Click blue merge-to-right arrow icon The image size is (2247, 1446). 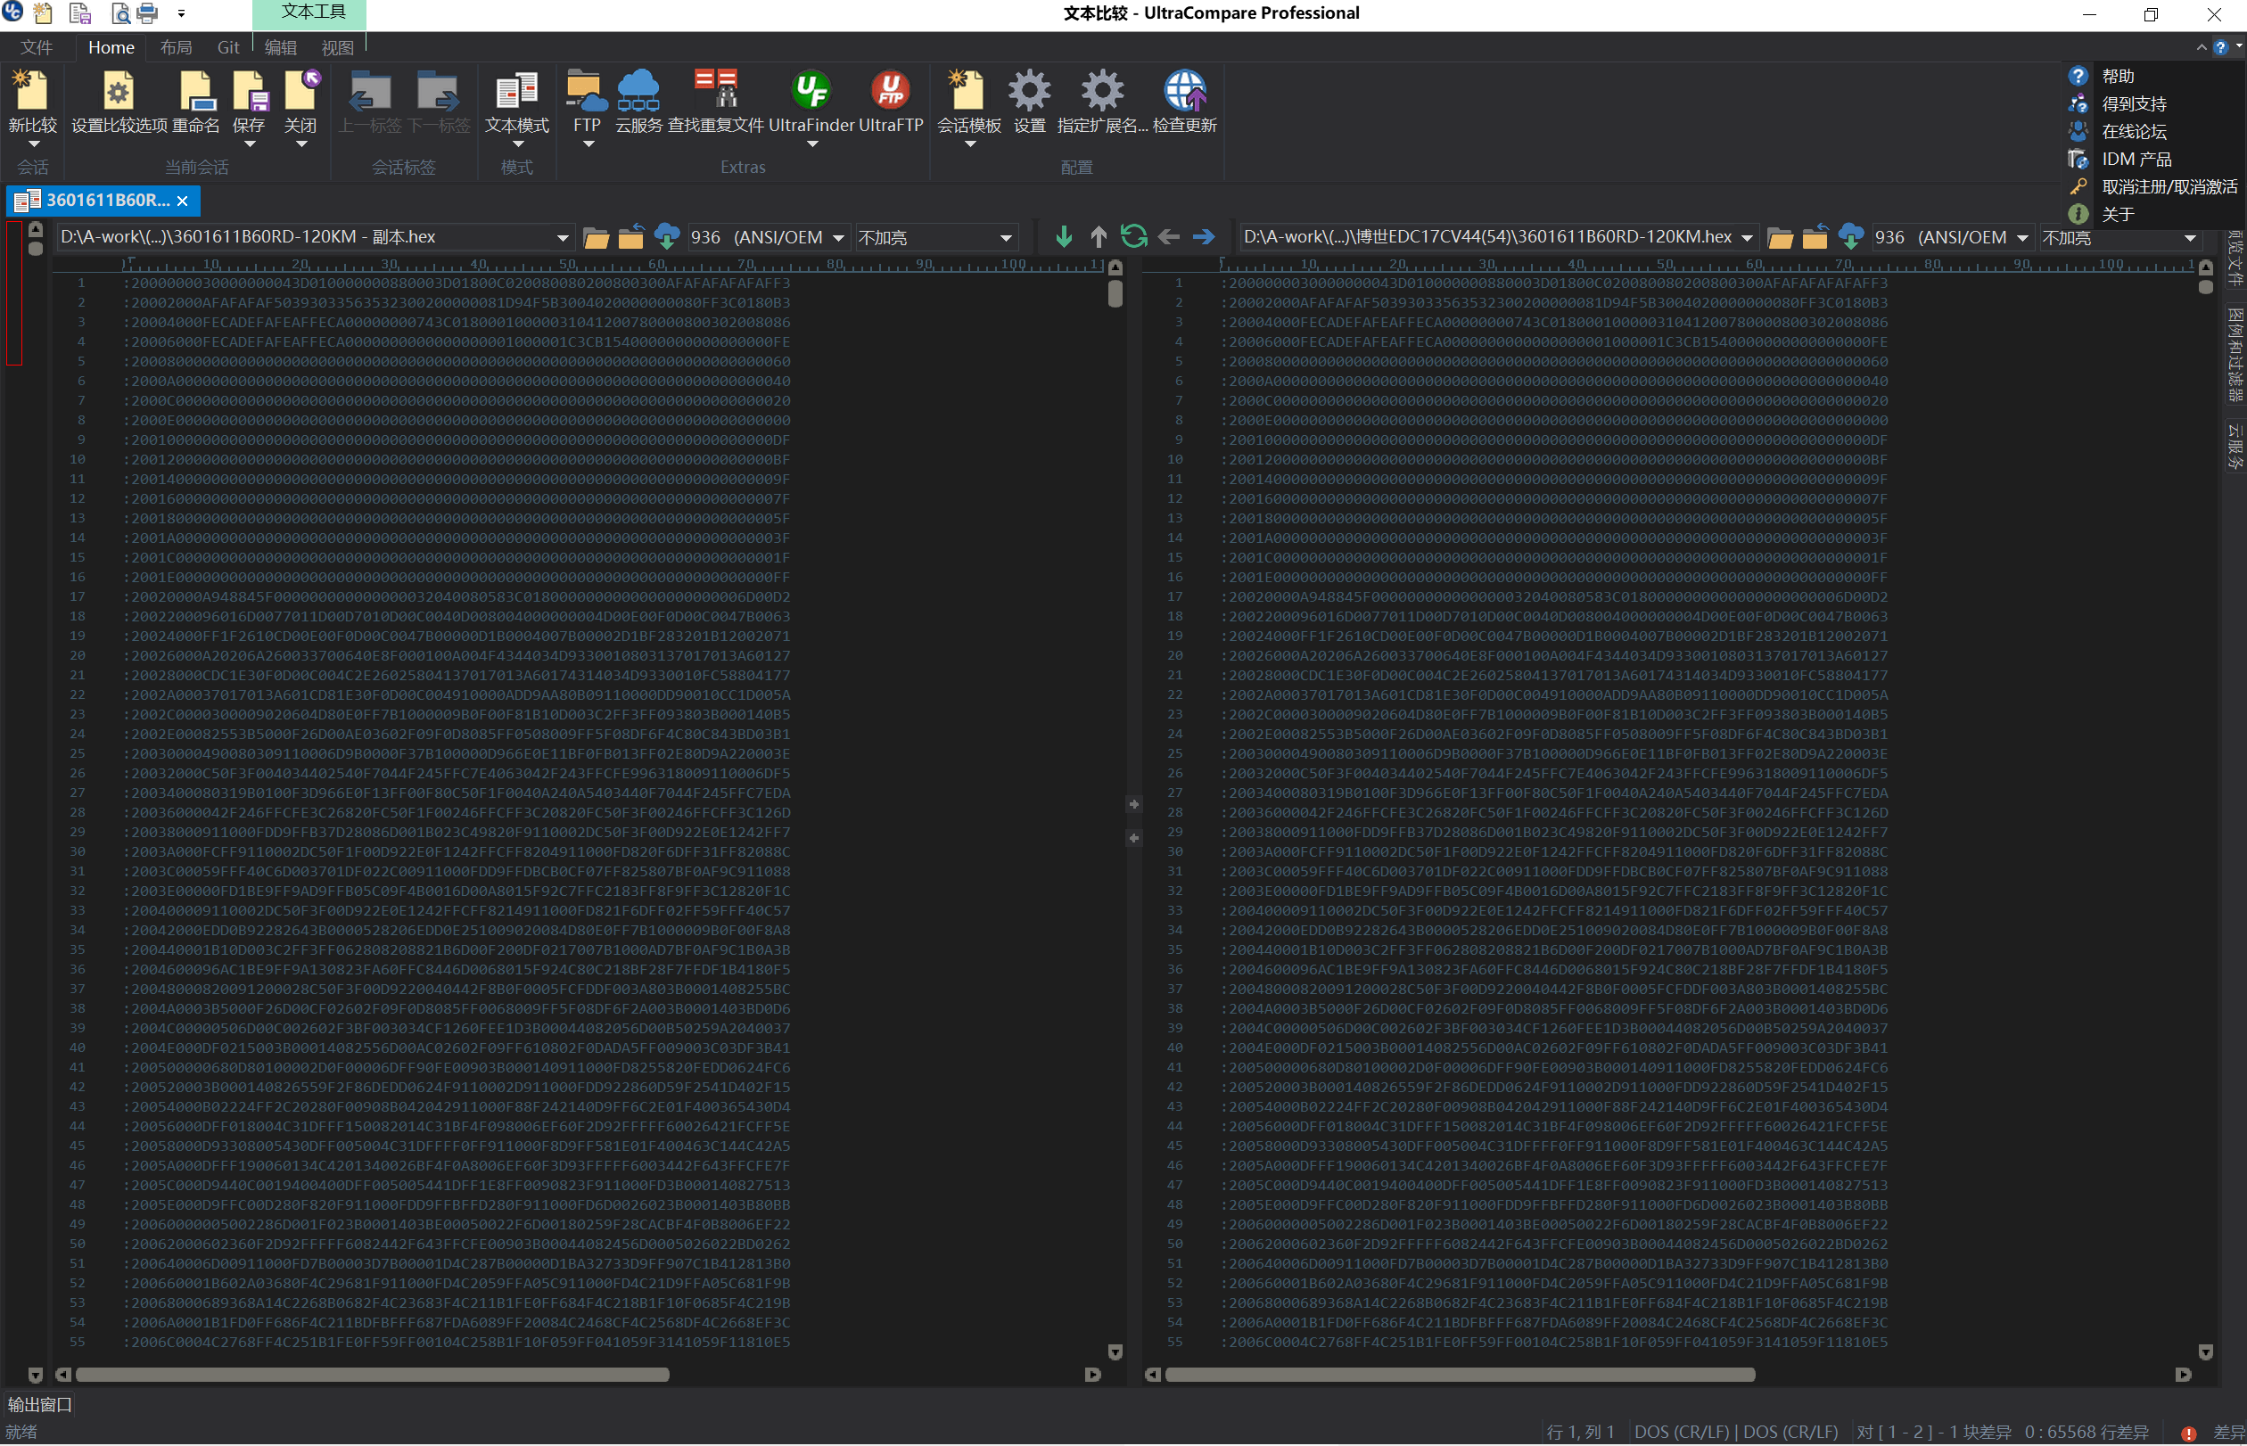click(x=1204, y=236)
